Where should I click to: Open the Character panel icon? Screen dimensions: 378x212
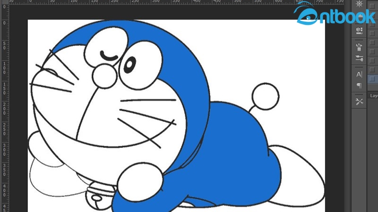click(359, 74)
